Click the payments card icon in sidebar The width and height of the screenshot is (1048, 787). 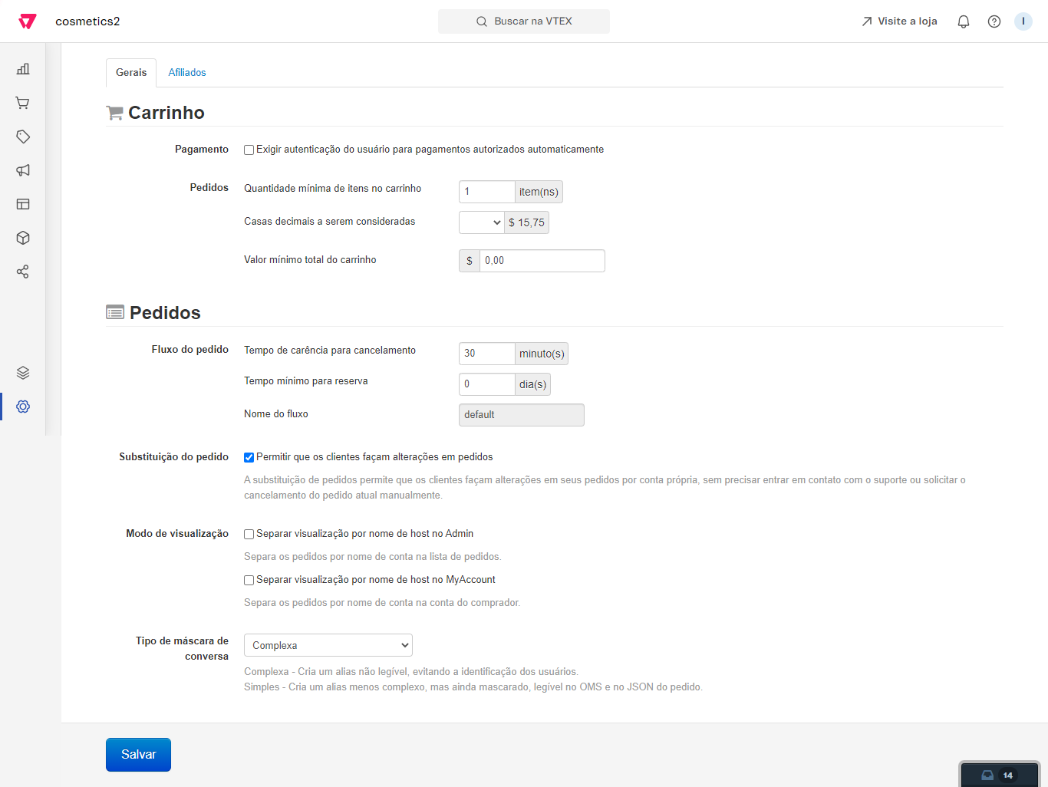coord(22,204)
